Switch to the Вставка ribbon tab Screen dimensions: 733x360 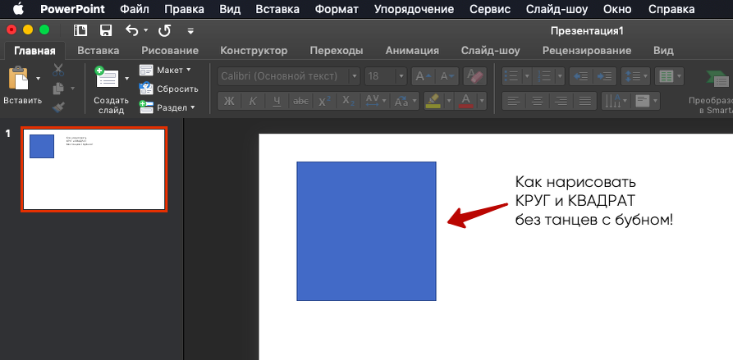(98, 50)
